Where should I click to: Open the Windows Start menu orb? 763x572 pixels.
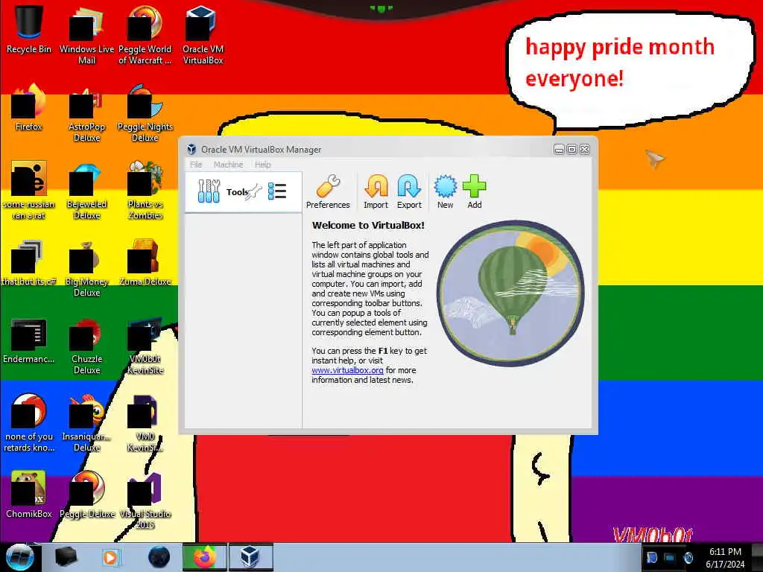tap(19, 557)
